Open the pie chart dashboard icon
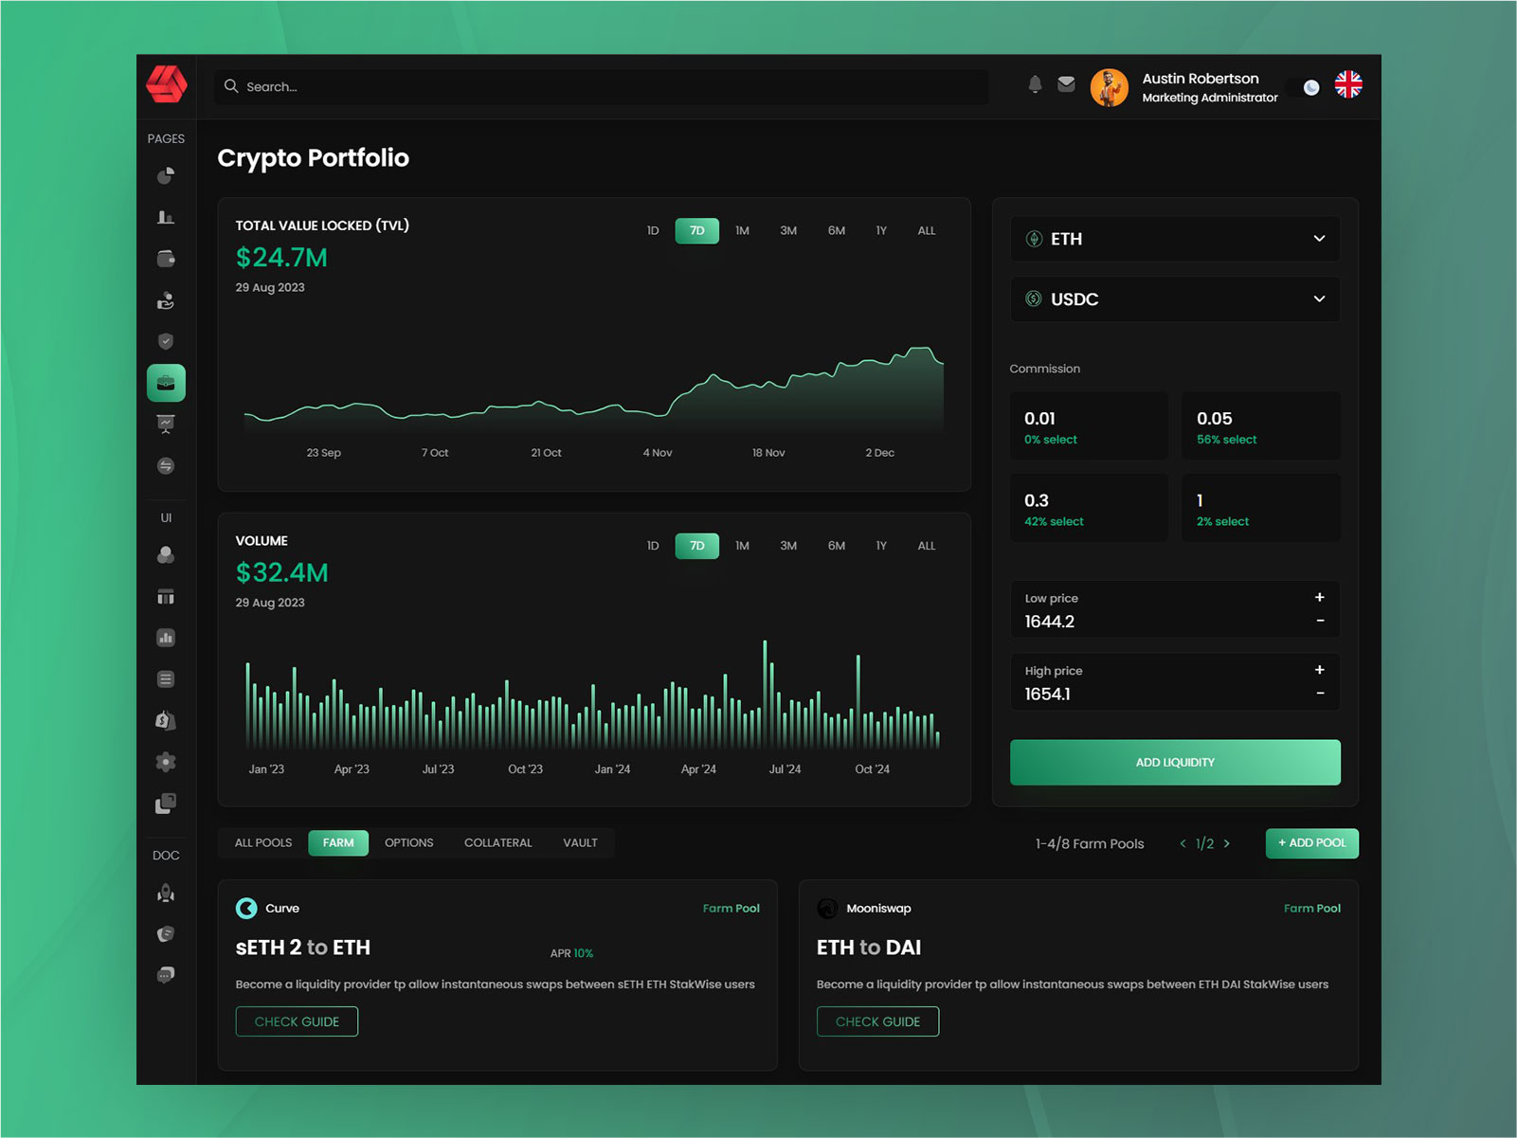Viewport: 1517px width, 1138px height. 166,175
